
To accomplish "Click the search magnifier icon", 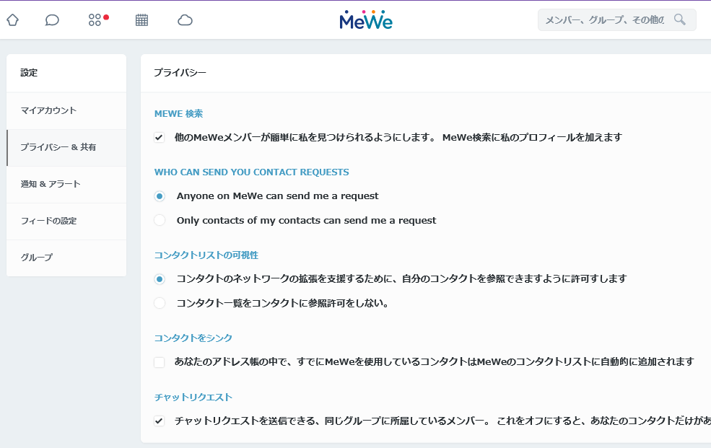I will 680,19.
